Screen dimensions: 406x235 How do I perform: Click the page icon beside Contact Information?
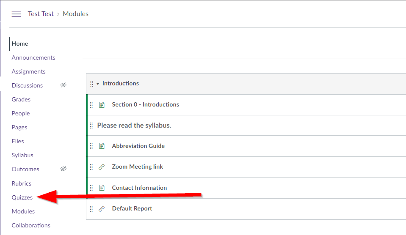point(102,188)
